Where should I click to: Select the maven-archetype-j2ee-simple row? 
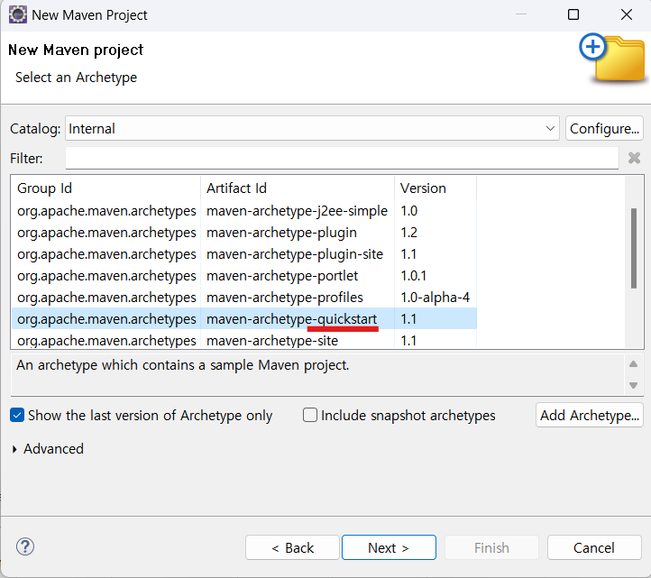pos(244,211)
